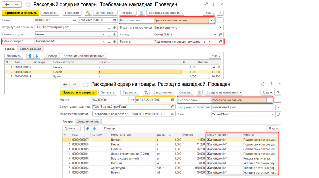The width and height of the screenshot is (319, 178).
Task: Open the Вид операции dropdown showing Расход по накладной
Action: (269, 100)
